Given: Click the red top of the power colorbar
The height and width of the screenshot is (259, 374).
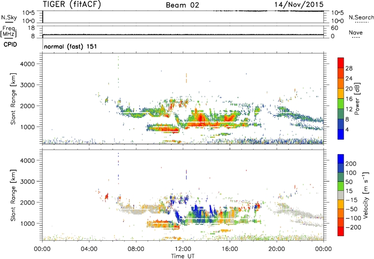Looking at the screenshot, I should 341,63.
